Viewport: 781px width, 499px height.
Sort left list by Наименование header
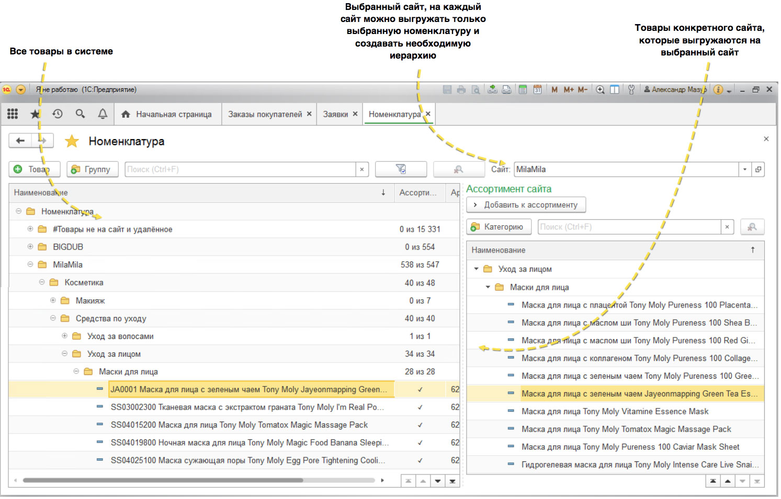pyautogui.click(x=201, y=192)
